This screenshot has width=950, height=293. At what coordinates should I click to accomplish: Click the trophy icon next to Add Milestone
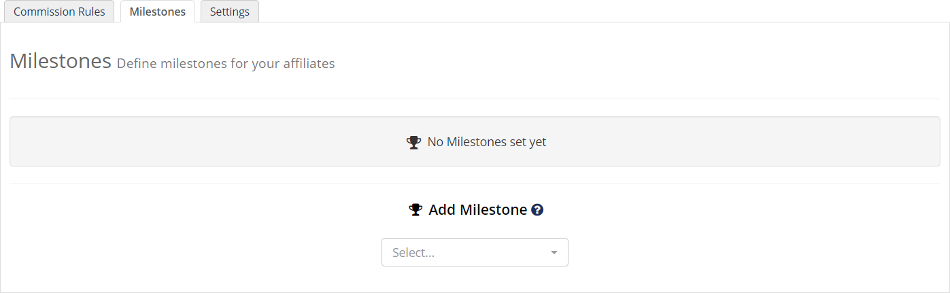[x=415, y=210]
